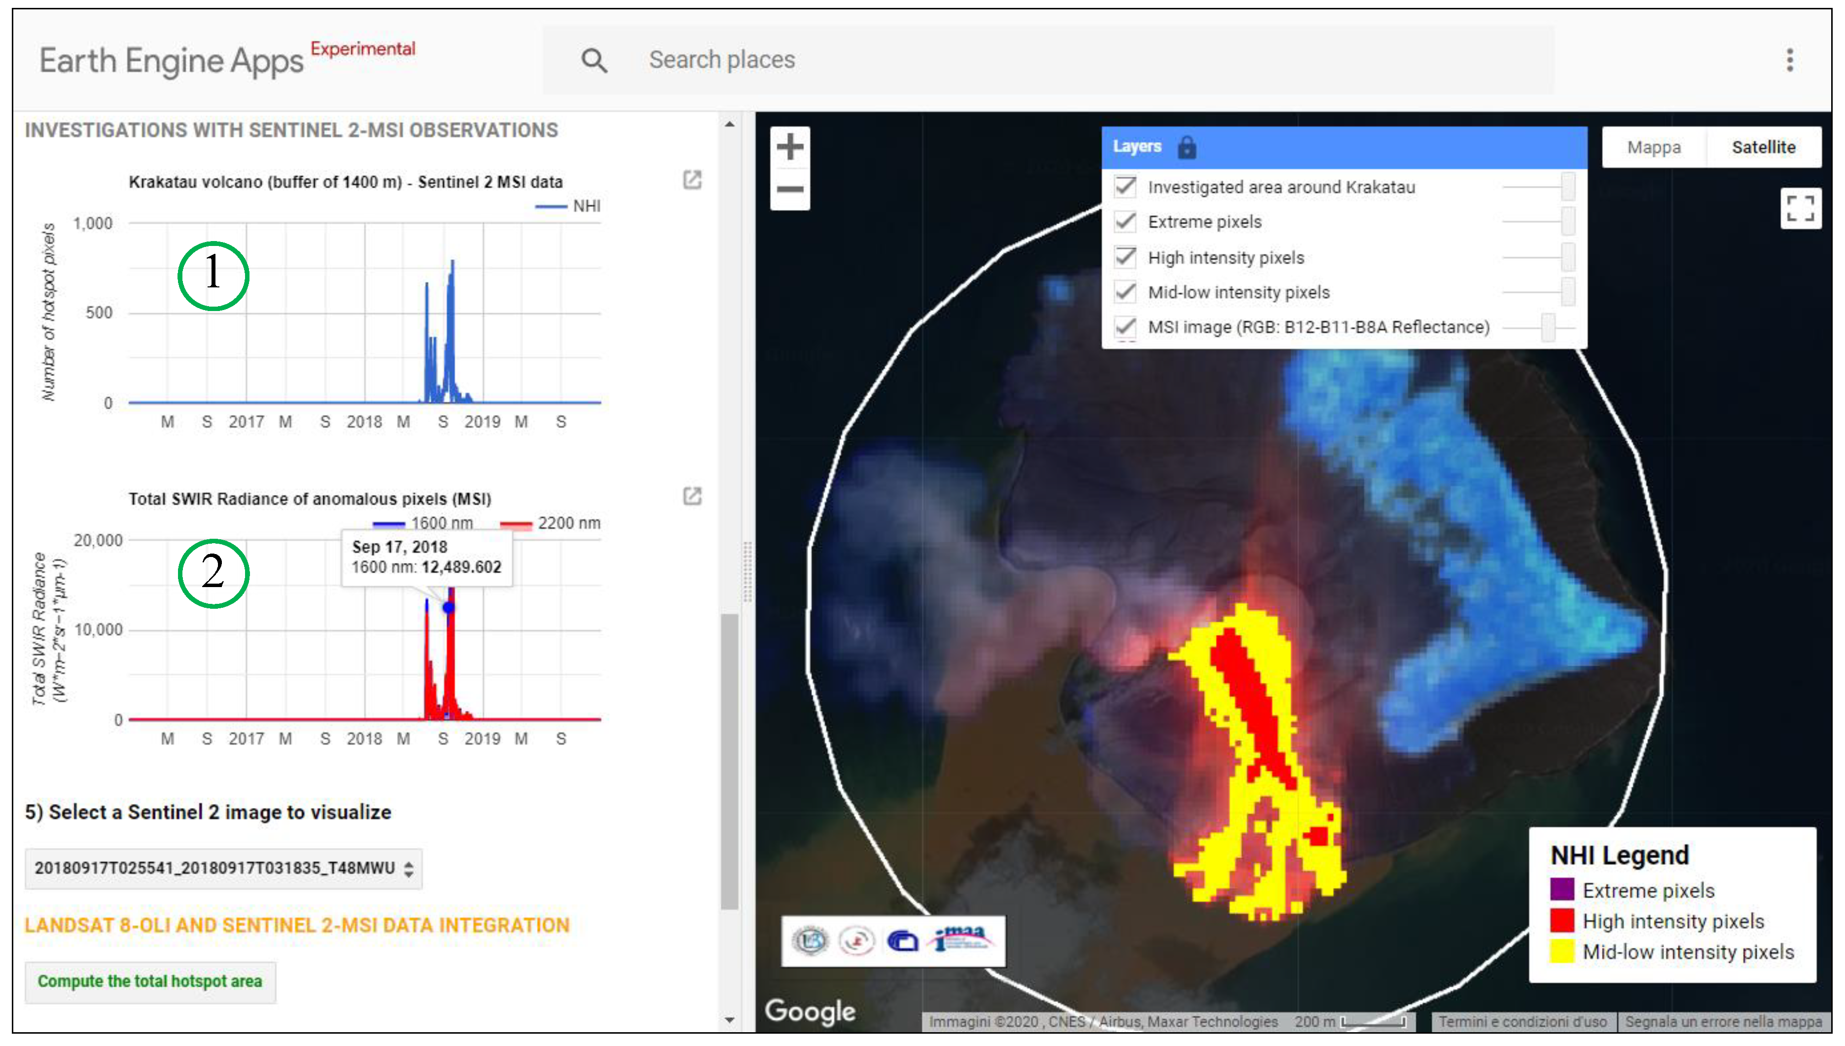
Task: Click Compute the total hotspot area
Action: tap(150, 981)
